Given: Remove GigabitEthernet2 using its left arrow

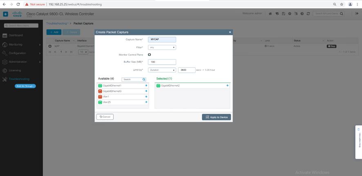Looking at the screenshot, I should coord(227,86).
